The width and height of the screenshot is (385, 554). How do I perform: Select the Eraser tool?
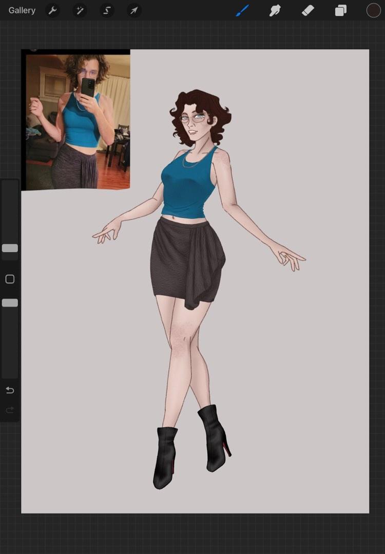click(307, 11)
